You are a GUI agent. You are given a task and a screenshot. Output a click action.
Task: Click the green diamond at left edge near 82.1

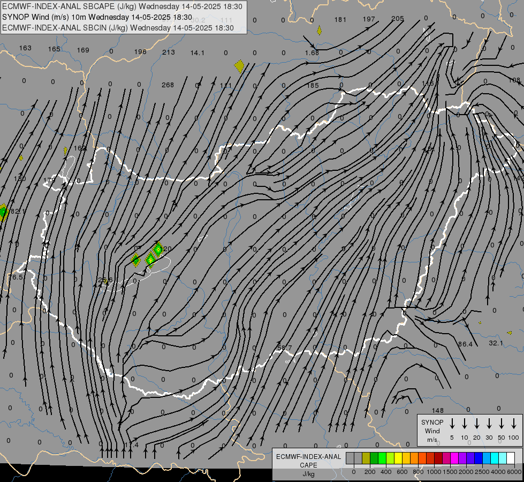[3, 213]
